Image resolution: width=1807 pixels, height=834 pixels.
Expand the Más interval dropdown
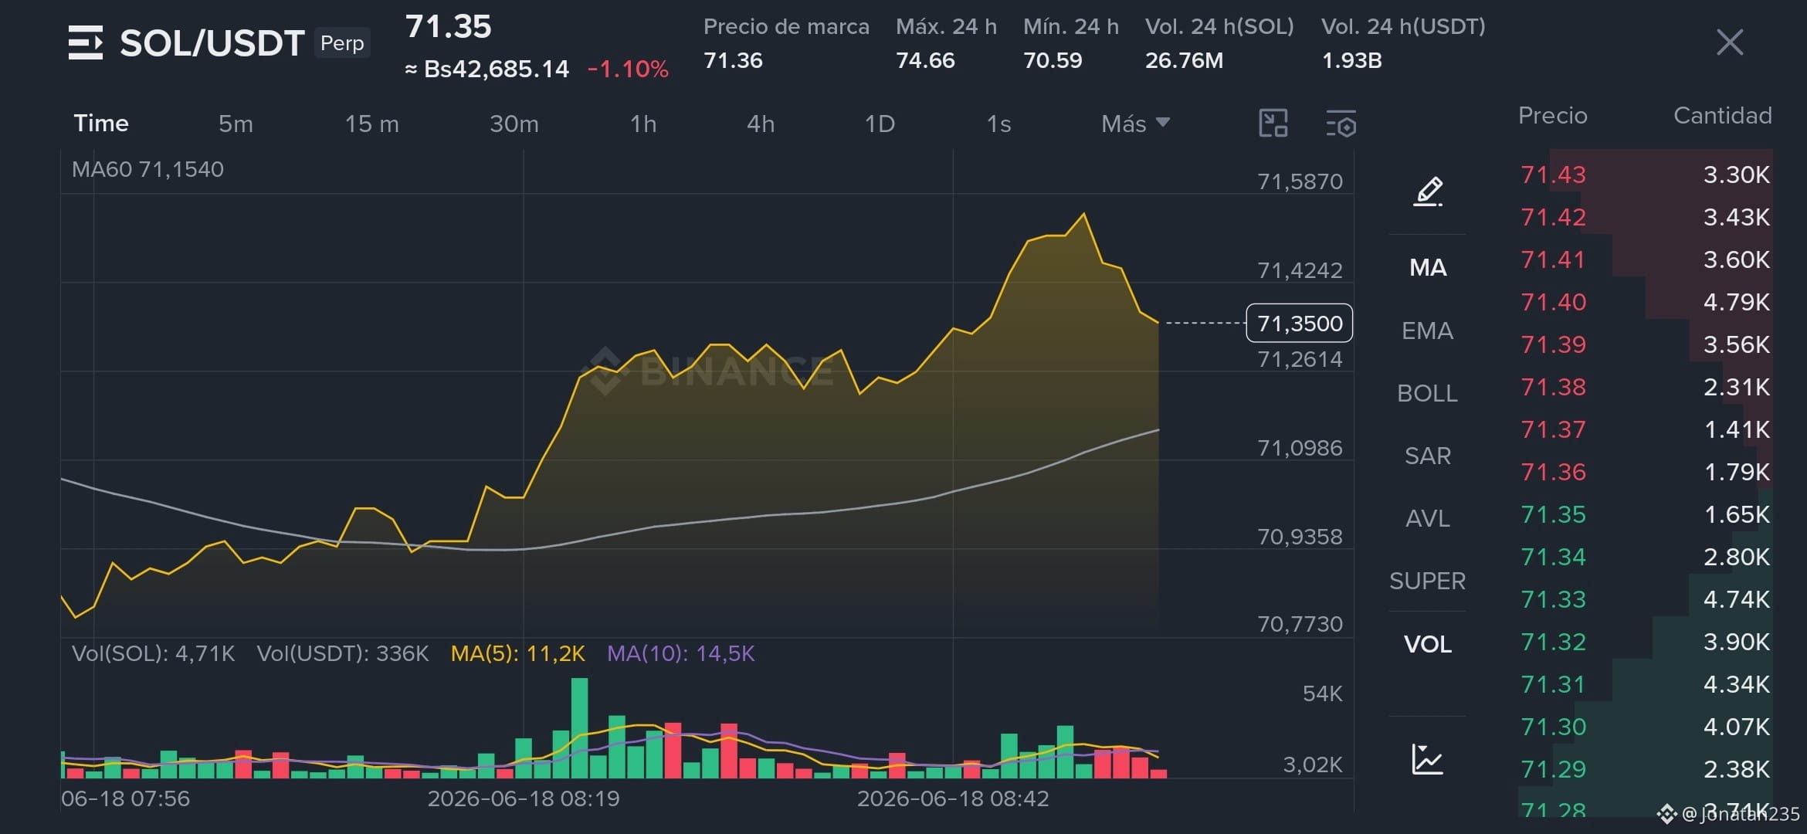[1135, 124]
